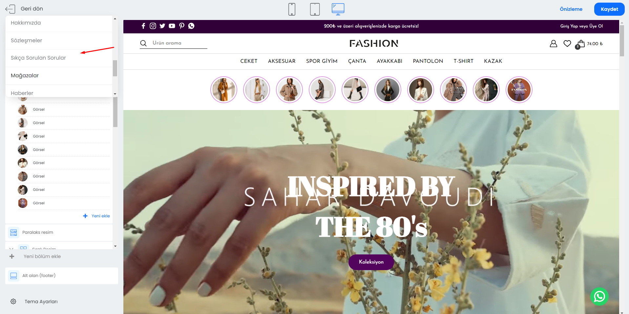The height and width of the screenshot is (314, 629).
Task: Click the Facebook icon in top bar
Action: pyautogui.click(x=143, y=26)
